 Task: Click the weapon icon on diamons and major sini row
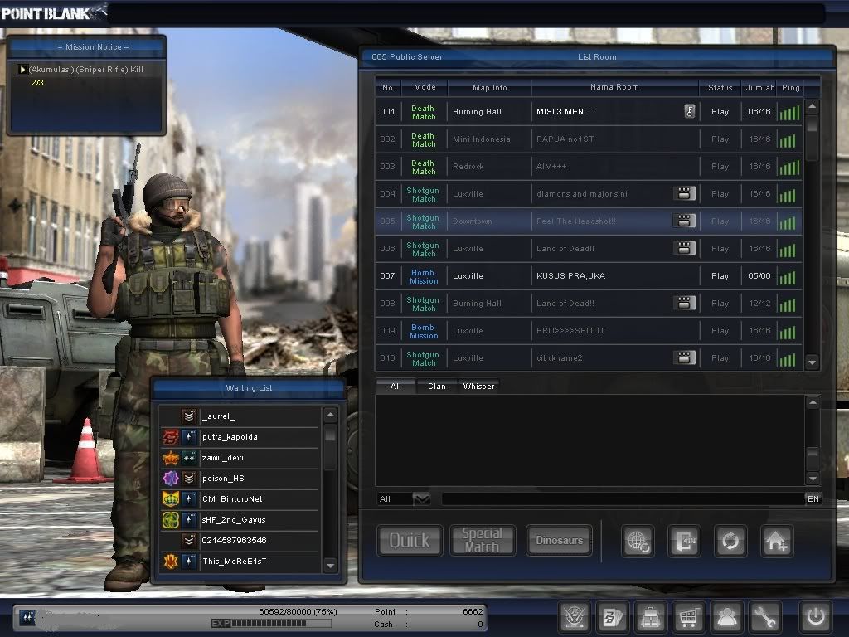684,193
